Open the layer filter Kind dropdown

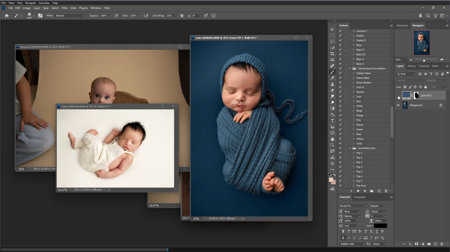tap(406, 74)
